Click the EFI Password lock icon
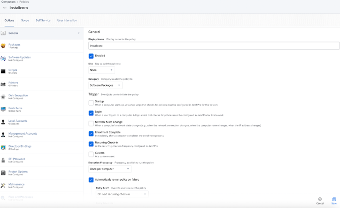 [3, 160]
